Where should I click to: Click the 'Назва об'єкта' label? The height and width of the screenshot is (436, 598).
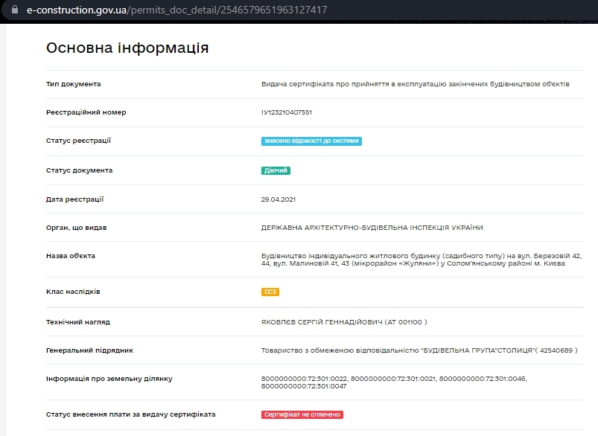pos(71,256)
